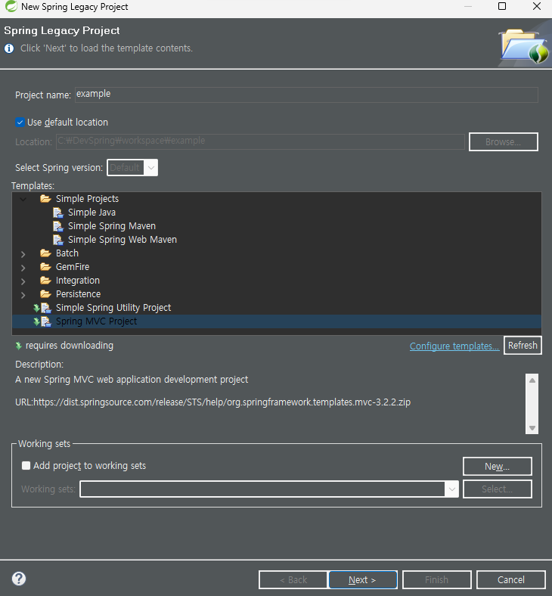Click the Cancel button
The image size is (552, 596).
pyautogui.click(x=511, y=579)
